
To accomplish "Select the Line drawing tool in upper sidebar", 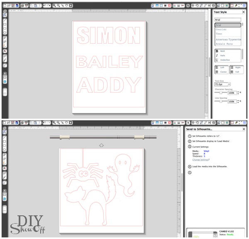I will 5,20.
